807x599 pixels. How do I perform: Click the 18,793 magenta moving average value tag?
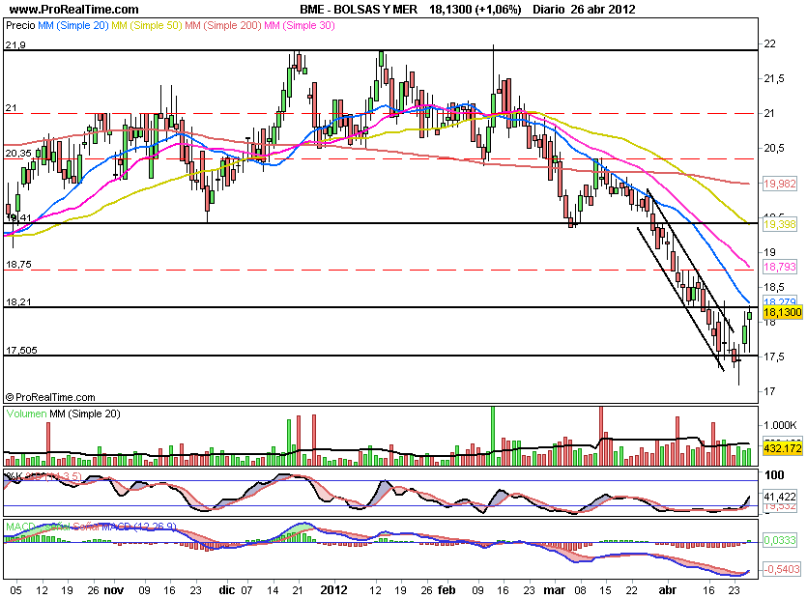click(x=780, y=266)
